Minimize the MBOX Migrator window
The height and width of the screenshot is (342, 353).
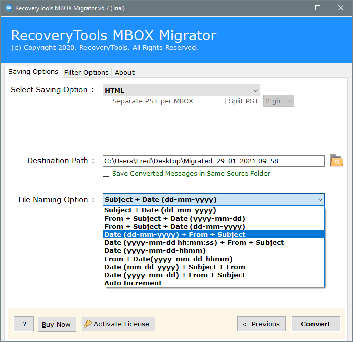(x=295, y=8)
